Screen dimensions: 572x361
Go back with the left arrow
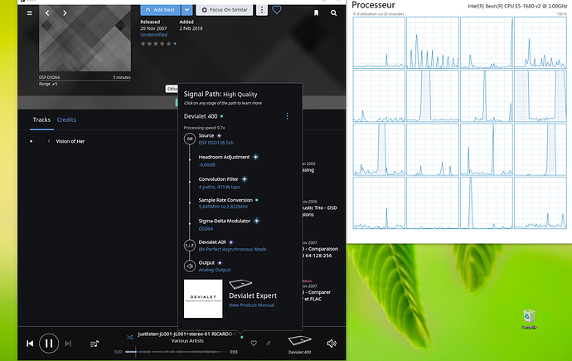pyautogui.click(x=47, y=12)
